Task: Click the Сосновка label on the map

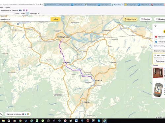Action: tap(66, 62)
